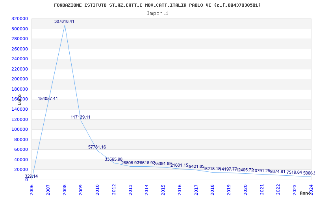Click the y-axis value 40000
This screenshot has width=315, height=197.
tap(21, 160)
